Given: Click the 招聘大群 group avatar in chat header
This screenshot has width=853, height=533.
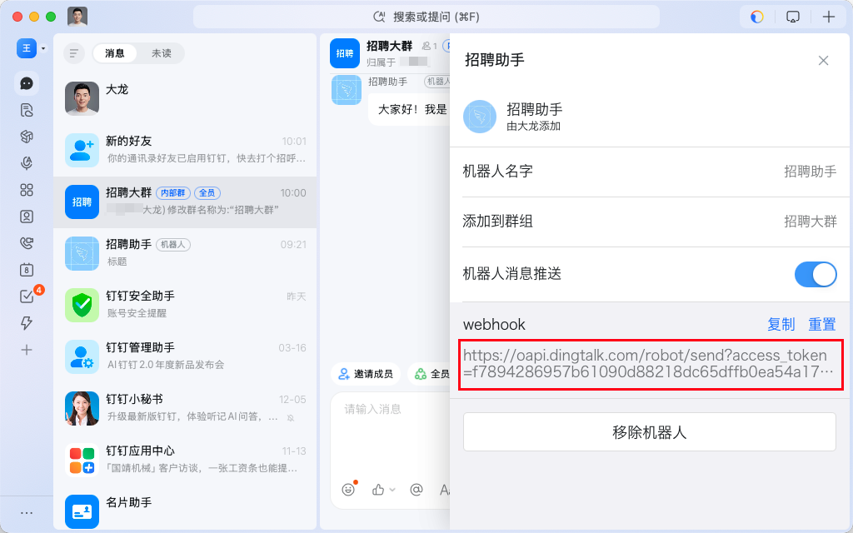Looking at the screenshot, I should (345, 53).
